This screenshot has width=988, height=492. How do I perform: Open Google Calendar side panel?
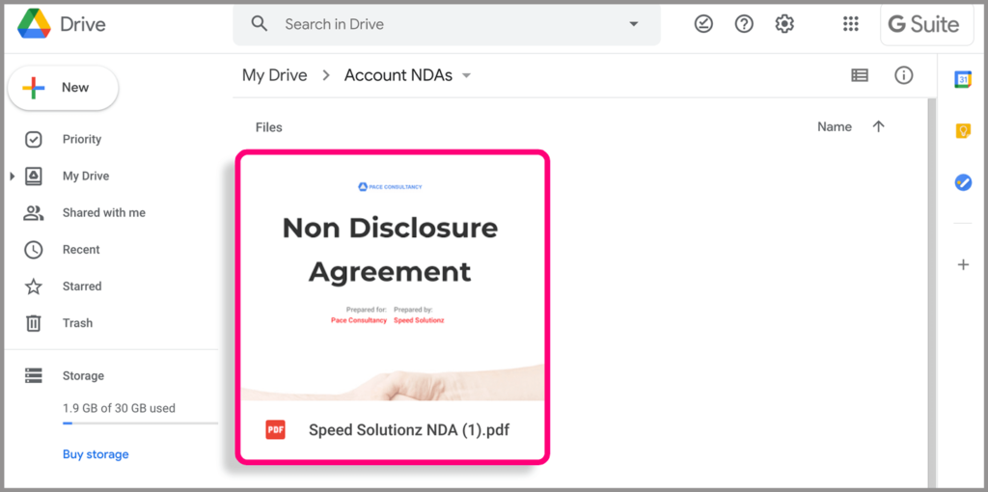coord(963,79)
